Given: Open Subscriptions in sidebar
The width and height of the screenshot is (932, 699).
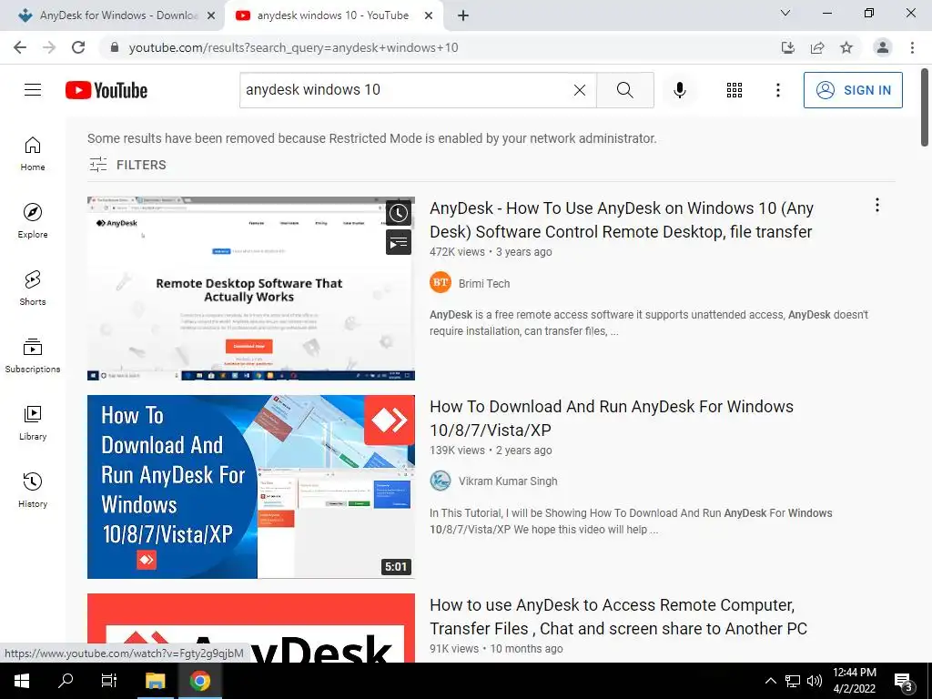Looking at the screenshot, I should coord(33,356).
